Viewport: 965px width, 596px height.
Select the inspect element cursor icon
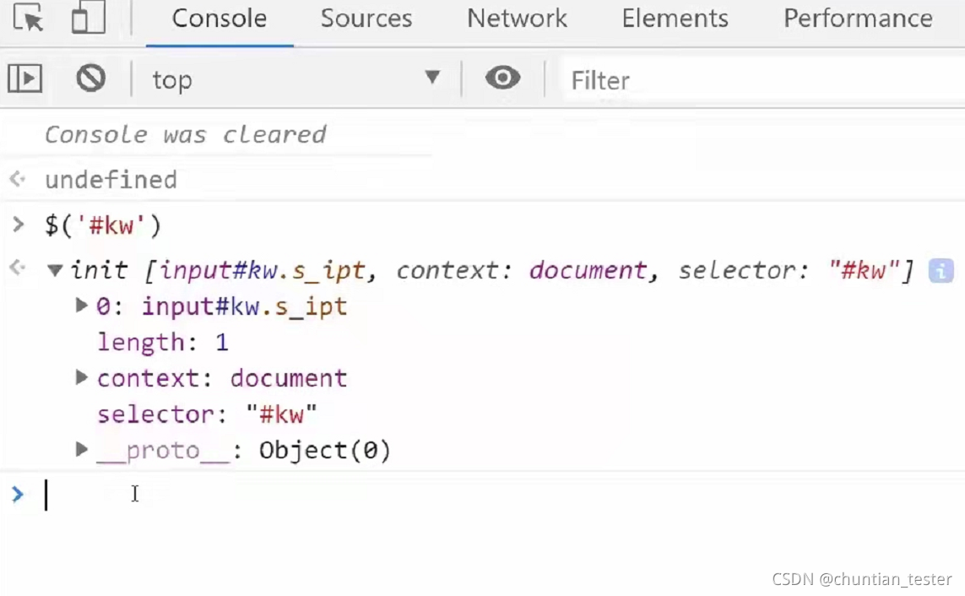[x=28, y=18]
